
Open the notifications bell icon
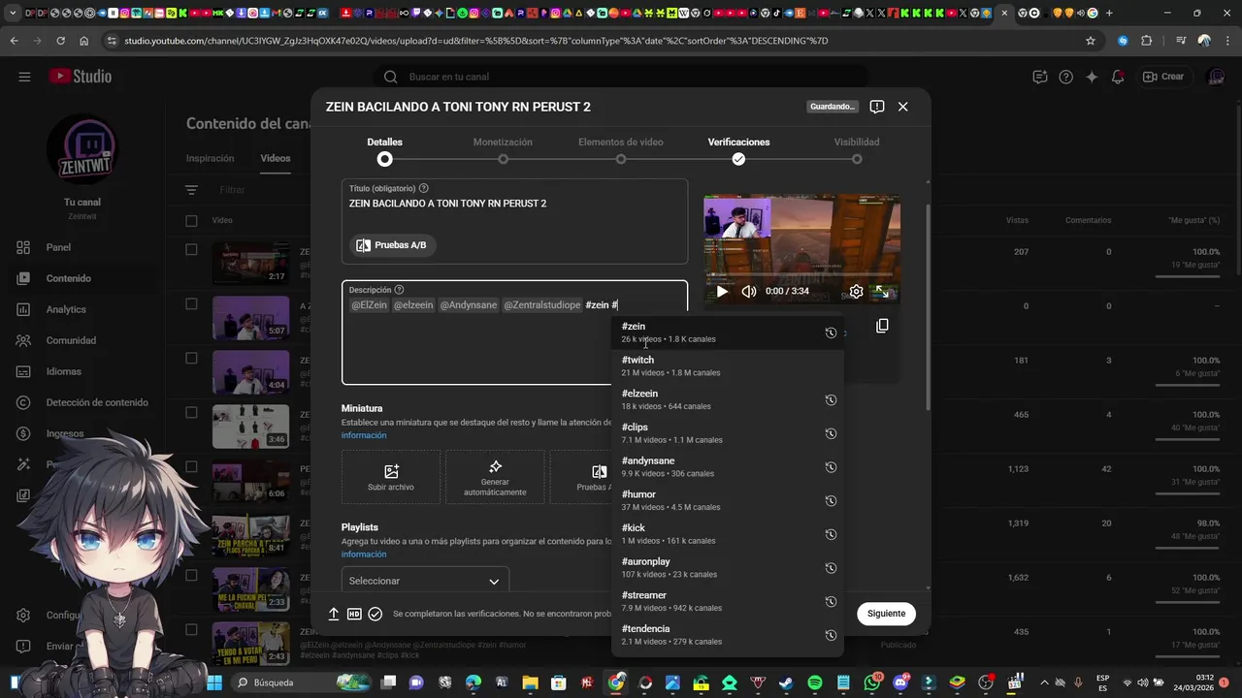pyautogui.click(x=1118, y=77)
